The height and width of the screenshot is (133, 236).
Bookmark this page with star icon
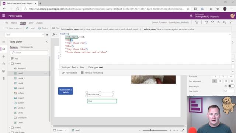coord(188,9)
